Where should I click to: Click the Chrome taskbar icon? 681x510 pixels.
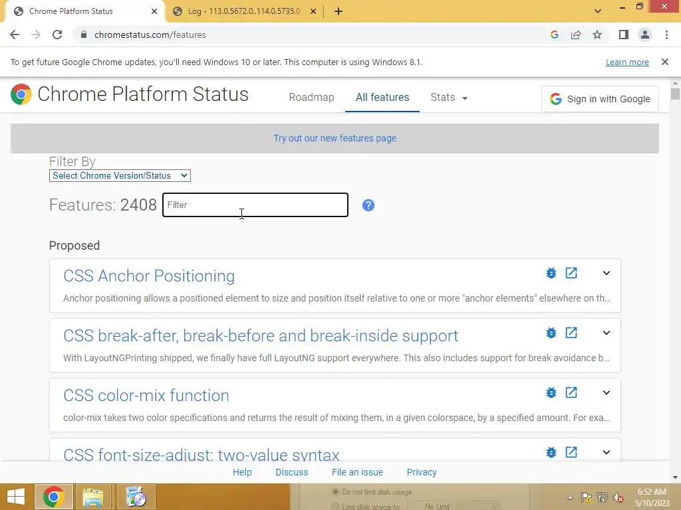tap(54, 497)
